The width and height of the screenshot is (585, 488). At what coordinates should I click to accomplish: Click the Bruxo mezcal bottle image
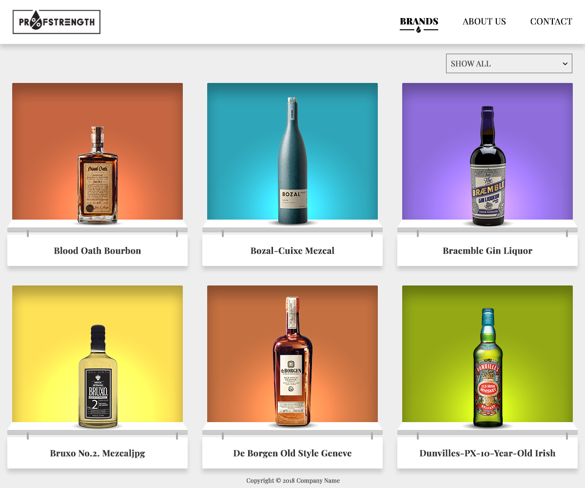pos(97,376)
